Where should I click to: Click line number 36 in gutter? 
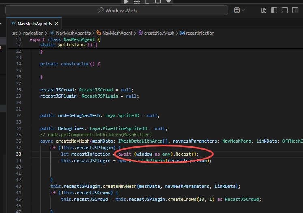(18, 141)
